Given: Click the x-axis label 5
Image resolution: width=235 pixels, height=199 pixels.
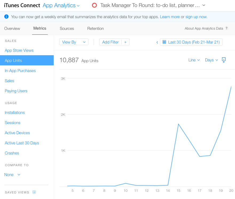Looking at the screenshot, I should [x=73, y=191].
